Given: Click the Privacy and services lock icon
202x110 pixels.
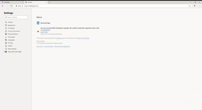Looking at the screenshot, I should point(6,31).
